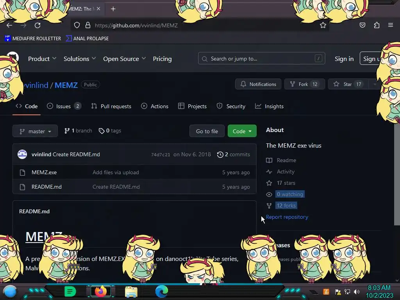The height and width of the screenshot is (300, 400).
Task: Switch to the Code tab
Action: coord(27,106)
